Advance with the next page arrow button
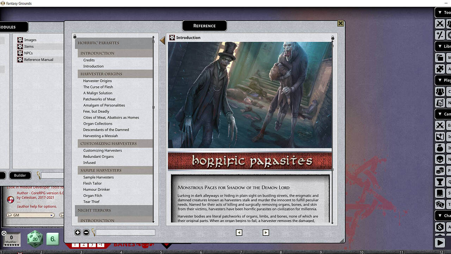The width and height of the screenshot is (451, 254). coord(265,232)
